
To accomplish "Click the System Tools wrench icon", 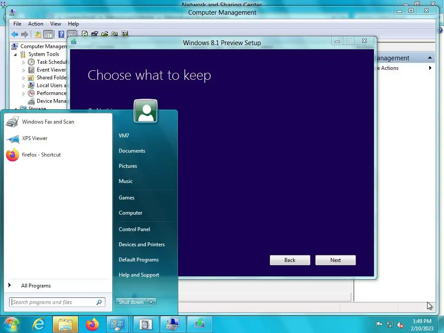I will coord(23,54).
